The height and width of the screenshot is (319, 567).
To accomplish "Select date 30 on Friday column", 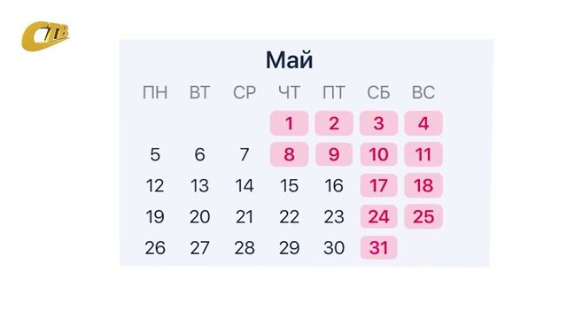I will click(334, 248).
